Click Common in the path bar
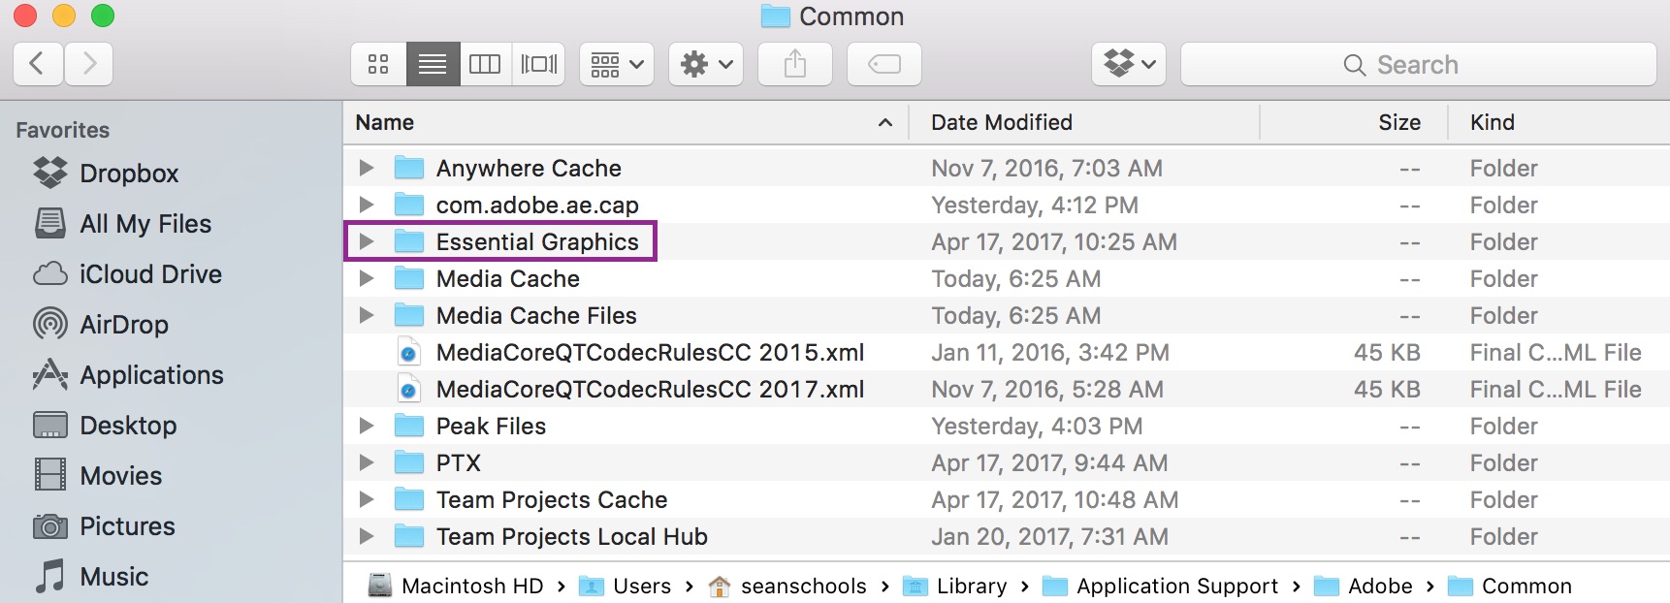The image size is (1670, 603). (1509, 586)
